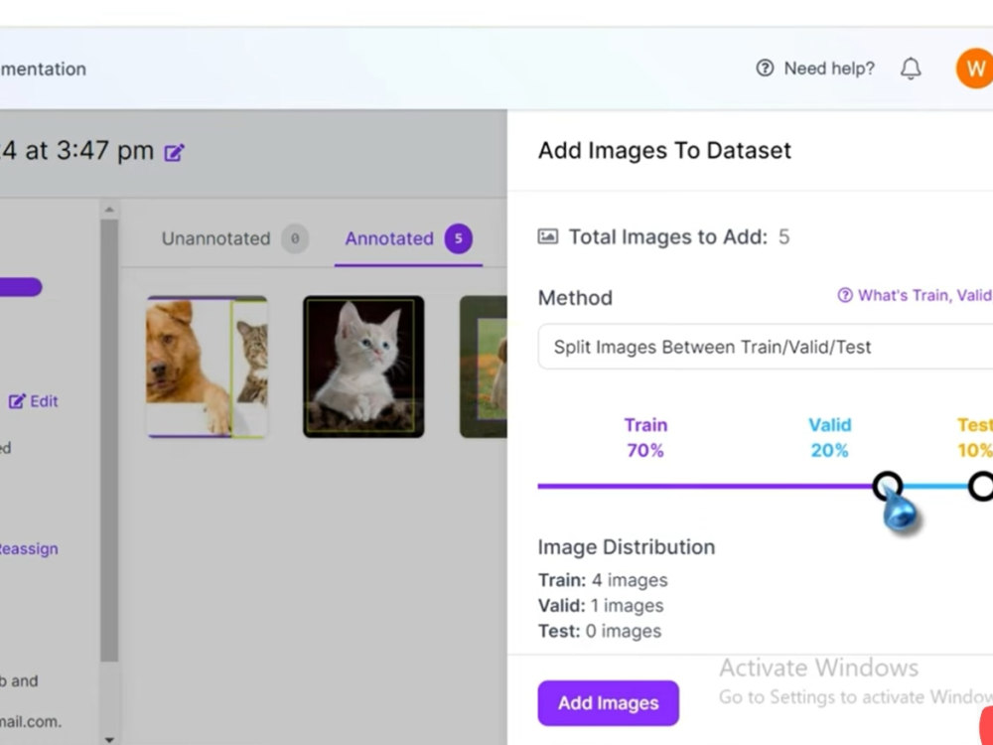Click the Test: 0 images text

coord(600,631)
